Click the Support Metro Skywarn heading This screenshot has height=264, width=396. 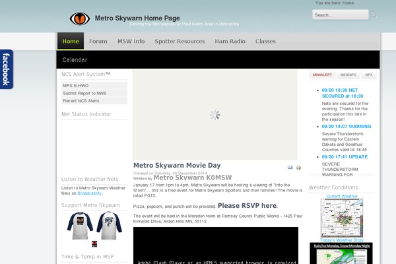(x=90, y=205)
